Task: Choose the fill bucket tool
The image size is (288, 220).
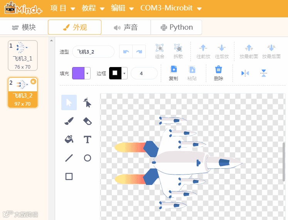Action: point(69,139)
